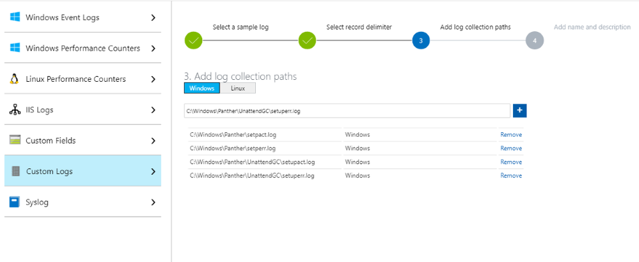Viewport: 639px width, 262px height.
Task: Open Custom Fields menu item
Action: tap(83, 141)
